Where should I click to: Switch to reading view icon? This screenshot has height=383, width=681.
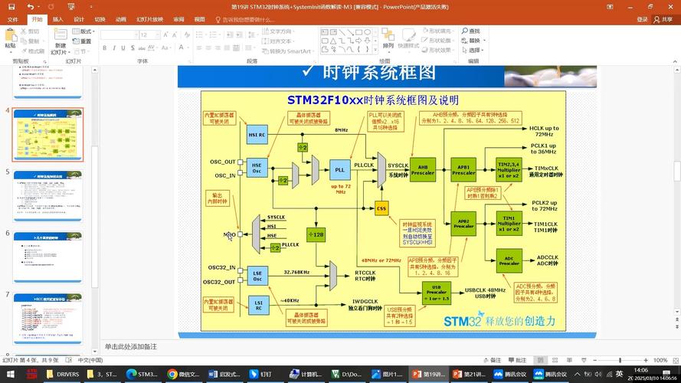(569, 361)
